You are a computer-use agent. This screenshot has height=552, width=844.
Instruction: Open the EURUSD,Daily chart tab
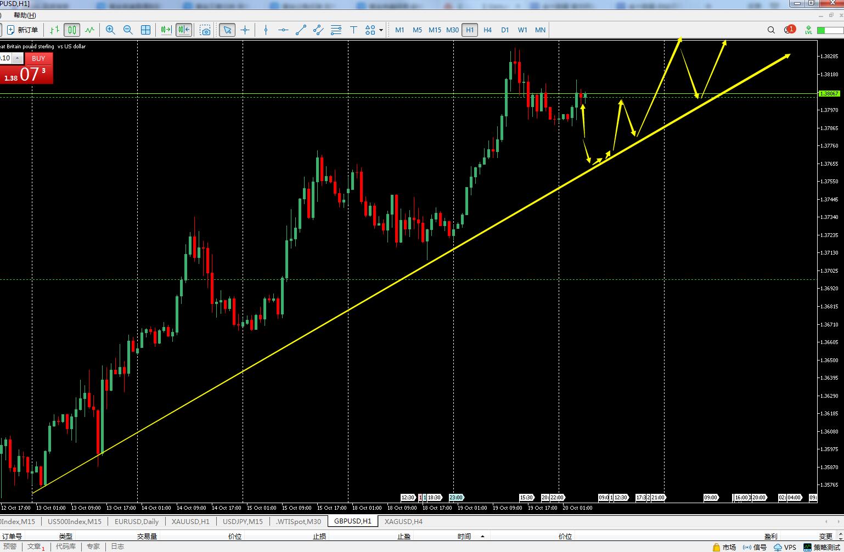click(x=137, y=521)
